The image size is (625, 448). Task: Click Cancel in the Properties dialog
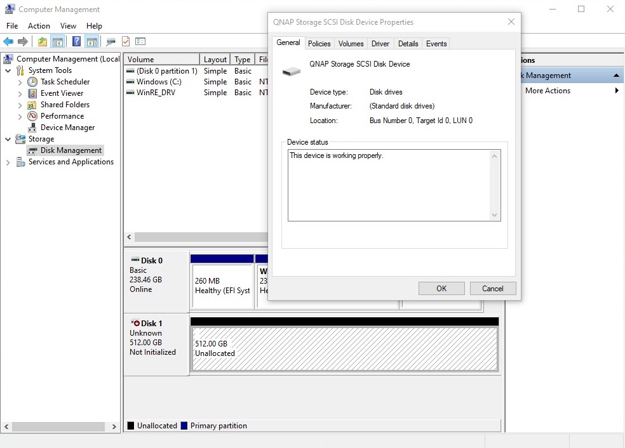[493, 288]
